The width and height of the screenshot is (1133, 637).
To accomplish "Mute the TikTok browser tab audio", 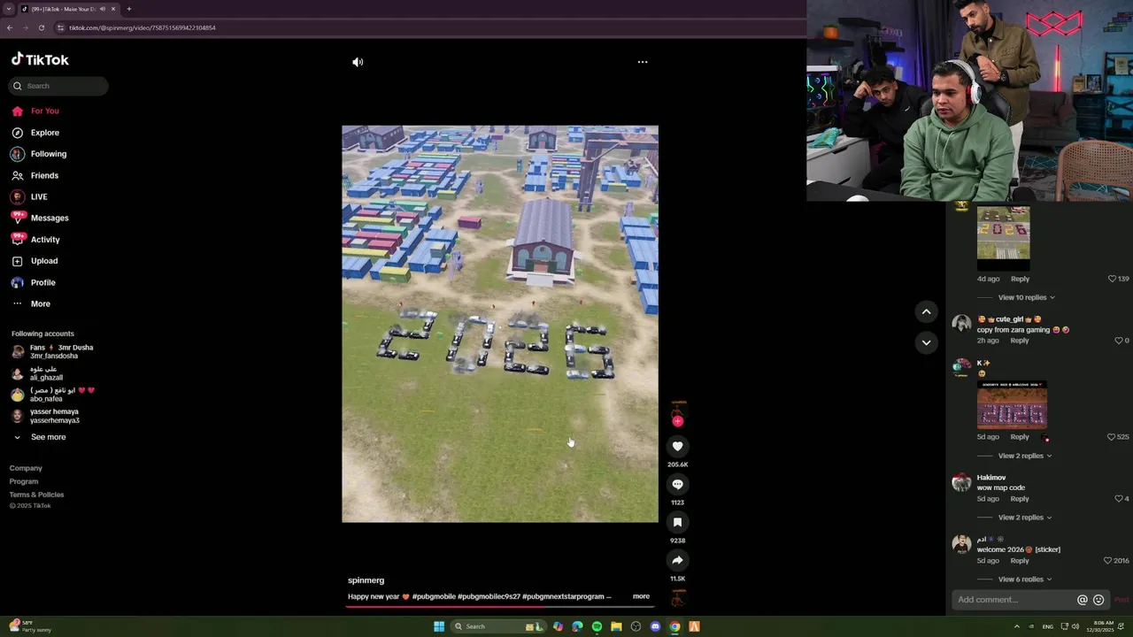I will pyautogui.click(x=102, y=9).
